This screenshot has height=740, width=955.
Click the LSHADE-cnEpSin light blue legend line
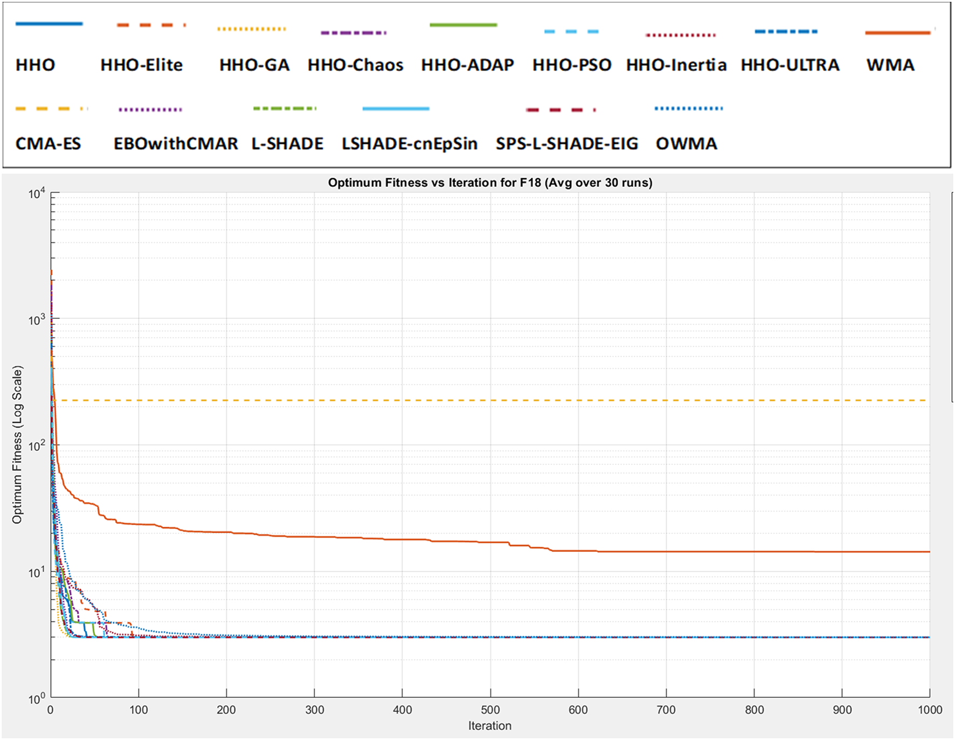(x=396, y=109)
